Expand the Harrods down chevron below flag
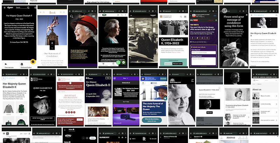The width and height of the screenshot is (280, 143). 52,48
